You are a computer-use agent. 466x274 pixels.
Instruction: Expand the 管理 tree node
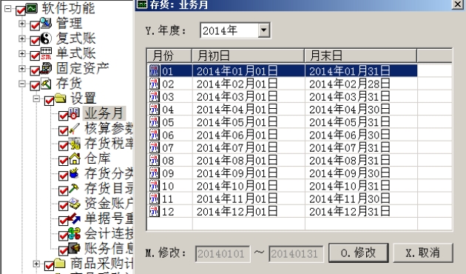[x=22, y=23]
